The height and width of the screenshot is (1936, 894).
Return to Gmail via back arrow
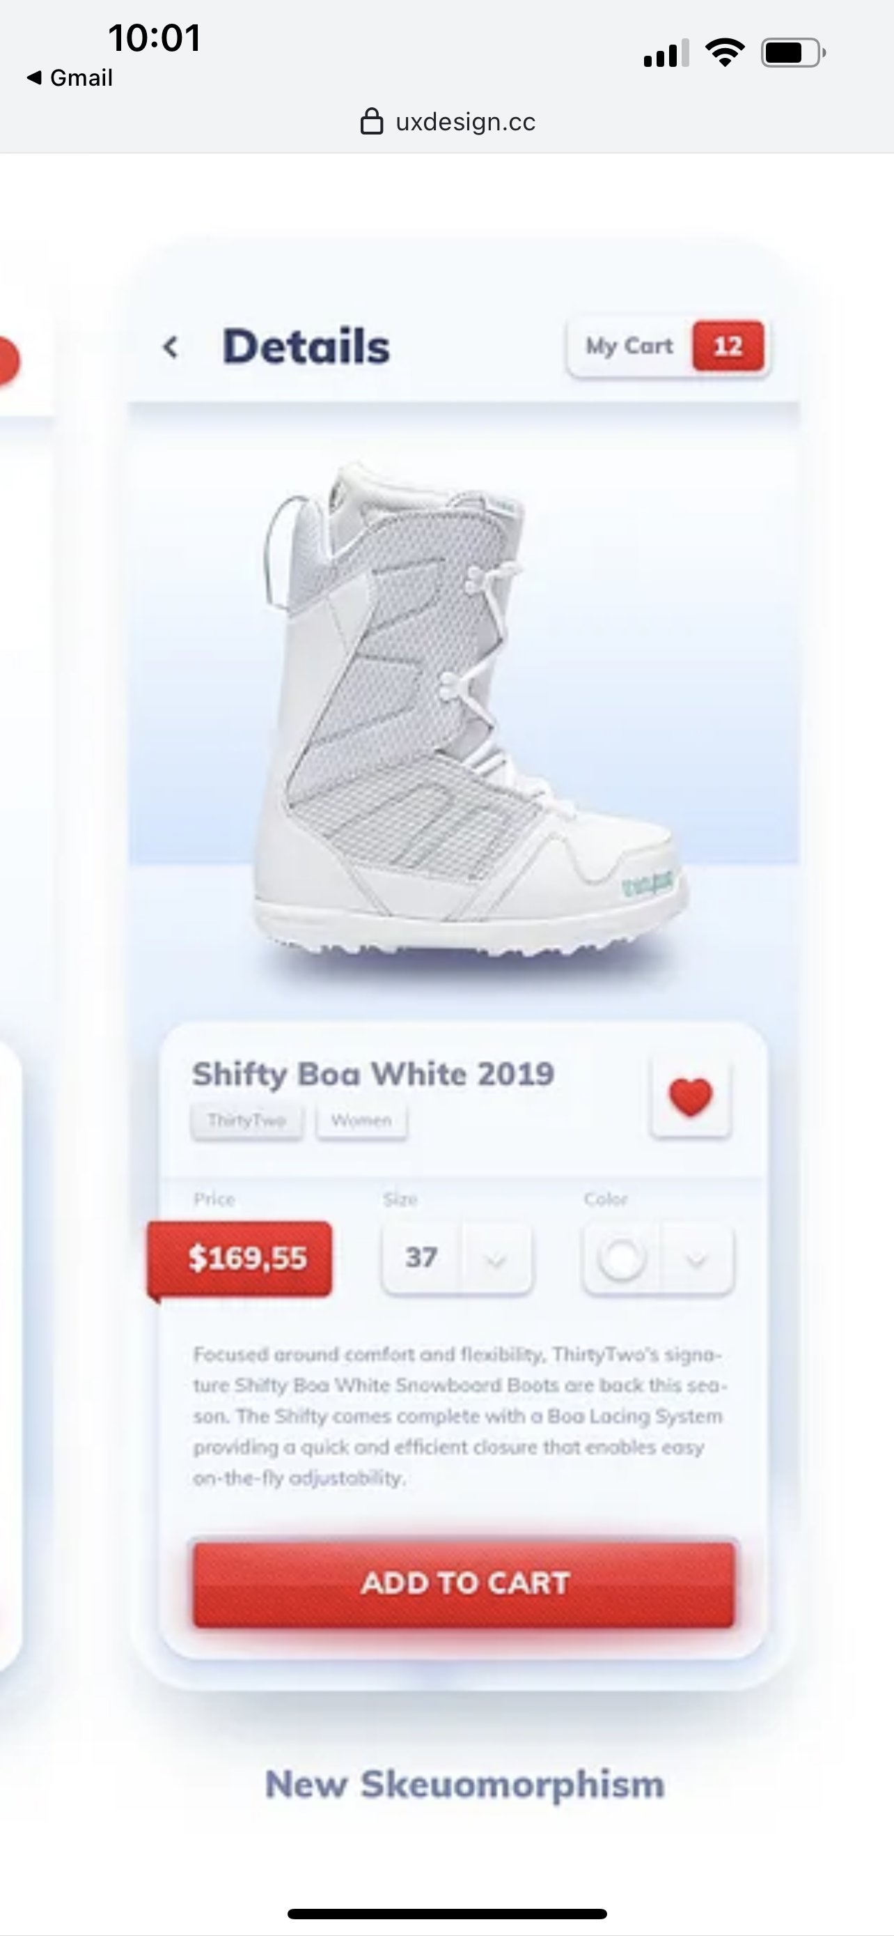point(69,77)
